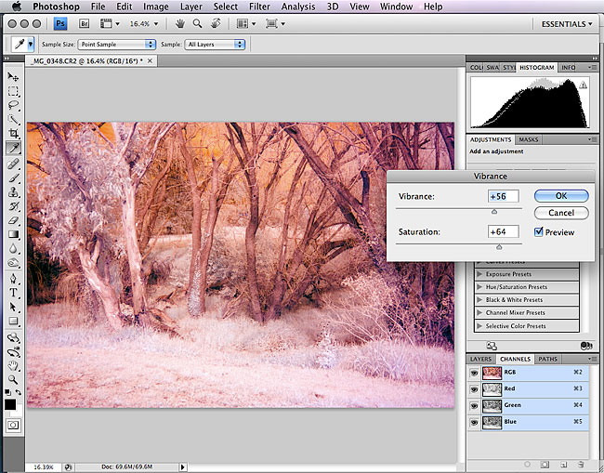Select the Rectangular Marquee tool
Screen dimensions: 604x473
click(x=13, y=91)
